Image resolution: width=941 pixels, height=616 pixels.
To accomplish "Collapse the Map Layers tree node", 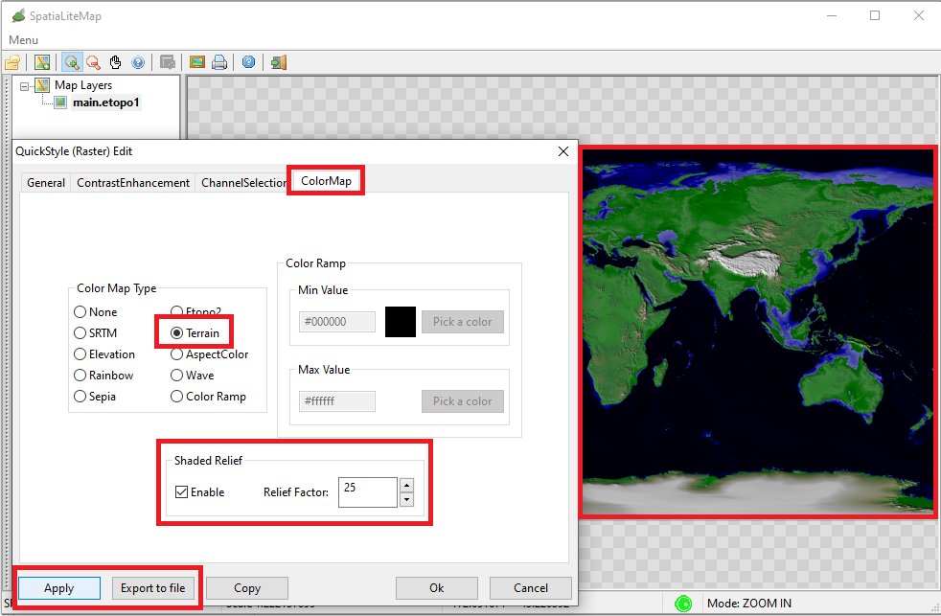I will click(25, 86).
